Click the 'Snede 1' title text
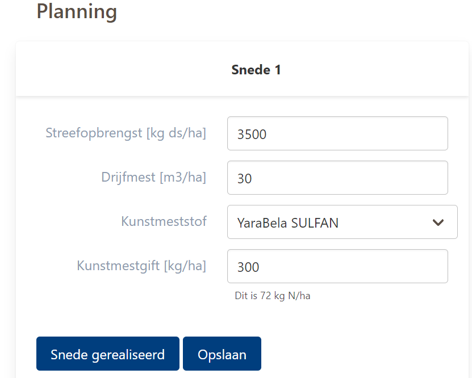Screen dimensions: 472x378 point(256,70)
